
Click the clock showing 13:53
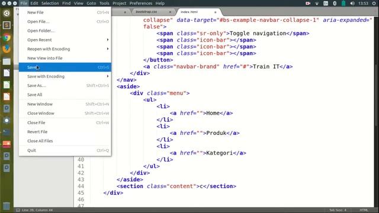363,3
